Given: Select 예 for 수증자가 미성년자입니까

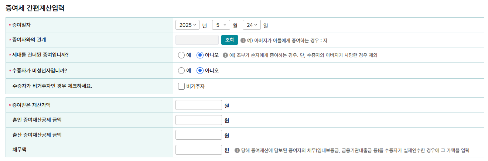Looking at the screenshot, I should click(x=181, y=70).
